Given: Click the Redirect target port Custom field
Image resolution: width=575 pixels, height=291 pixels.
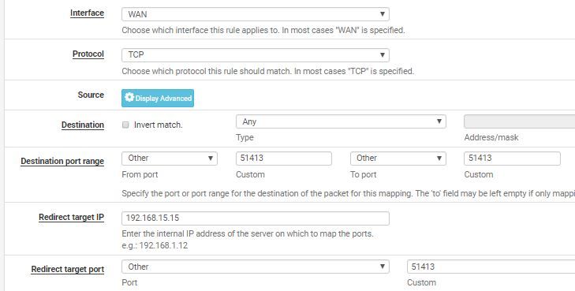Looking at the screenshot, I should tap(491, 267).
